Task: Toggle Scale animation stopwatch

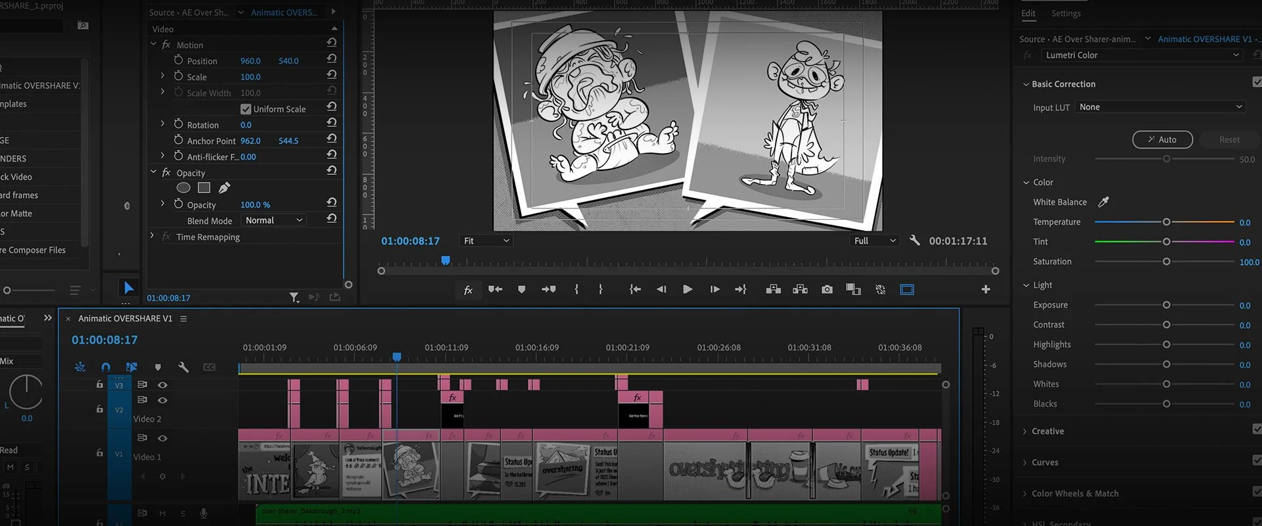Action: [178, 76]
